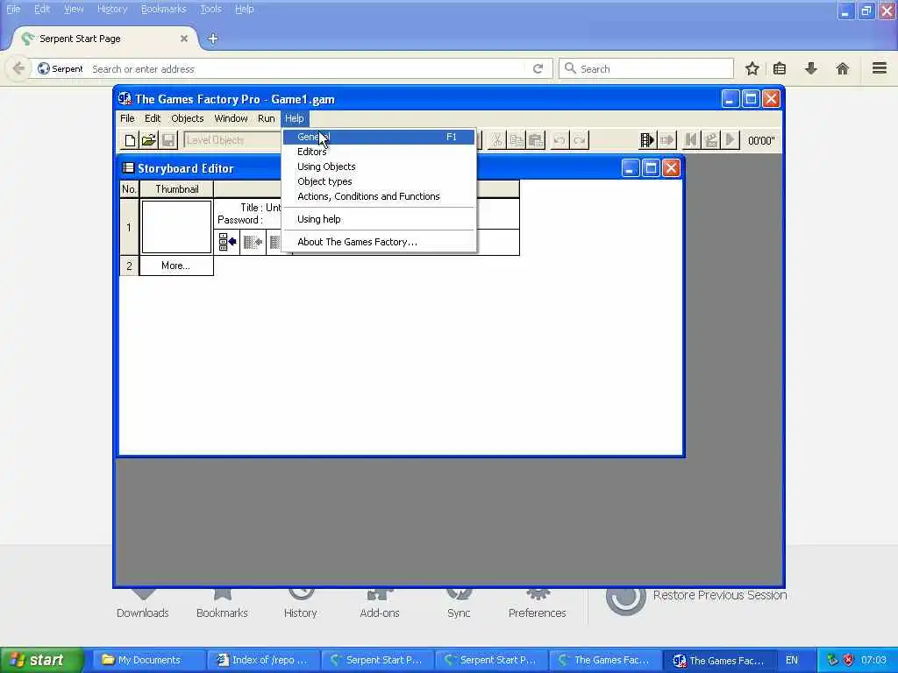Switch to Index of /repo taskbar item
Image resolution: width=898 pixels, height=673 pixels.
tap(262, 661)
